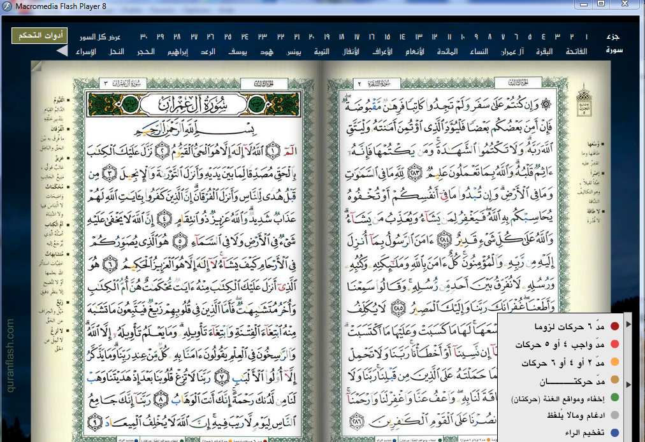Click ayah marker ٢٨٦ on the right page
Screen dimensions: 645x442
(x=357, y=422)
